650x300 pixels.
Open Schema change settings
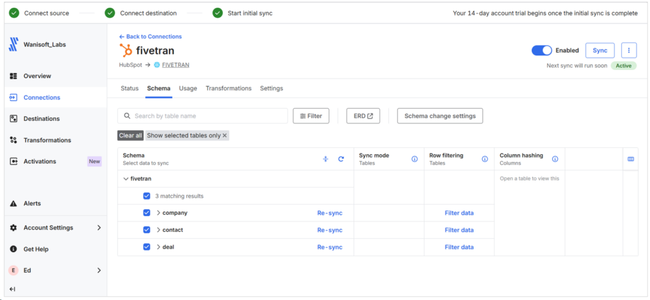pyautogui.click(x=440, y=116)
